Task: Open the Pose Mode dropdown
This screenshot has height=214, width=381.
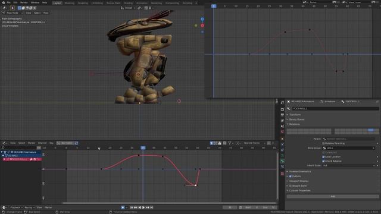Action: point(13,13)
